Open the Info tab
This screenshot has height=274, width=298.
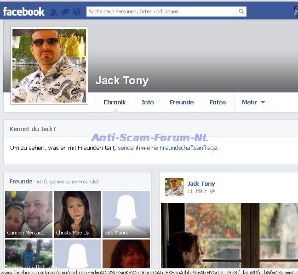pyautogui.click(x=148, y=102)
